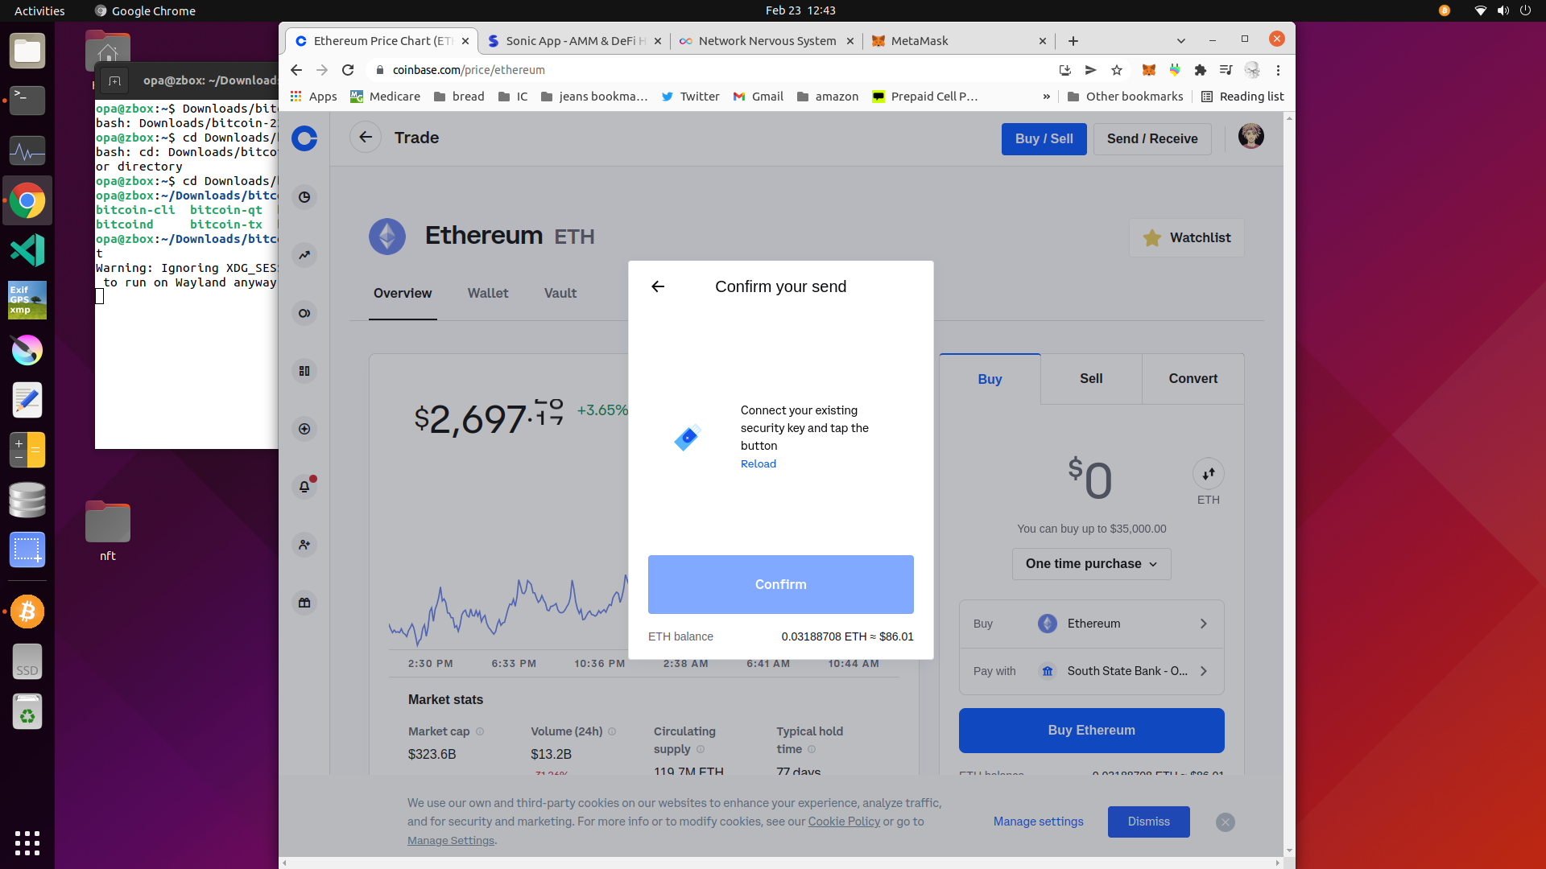Add Ethereum to Watchlist
The width and height of the screenshot is (1546, 869).
(1187, 237)
